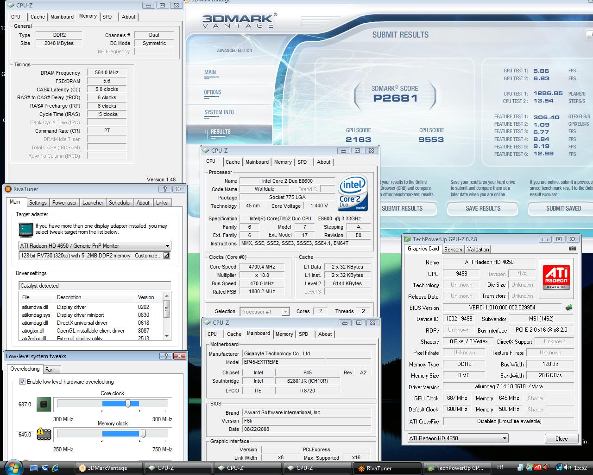Open the Windows Start orb

coord(13,467)
